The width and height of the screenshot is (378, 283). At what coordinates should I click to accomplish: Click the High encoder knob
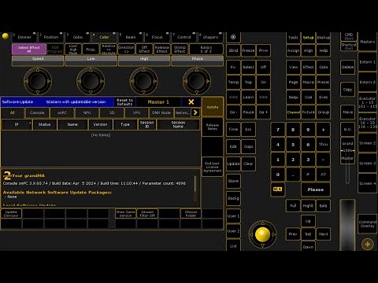pos(143,81)
